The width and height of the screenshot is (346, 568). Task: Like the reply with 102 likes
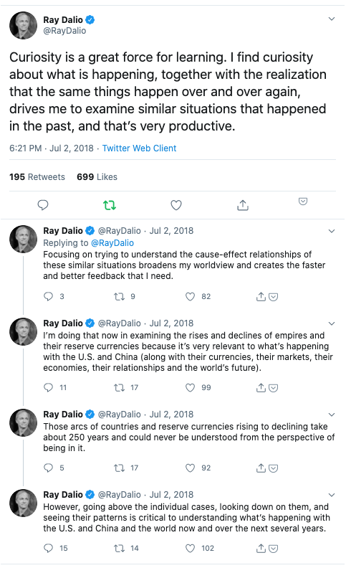(190, 549)
